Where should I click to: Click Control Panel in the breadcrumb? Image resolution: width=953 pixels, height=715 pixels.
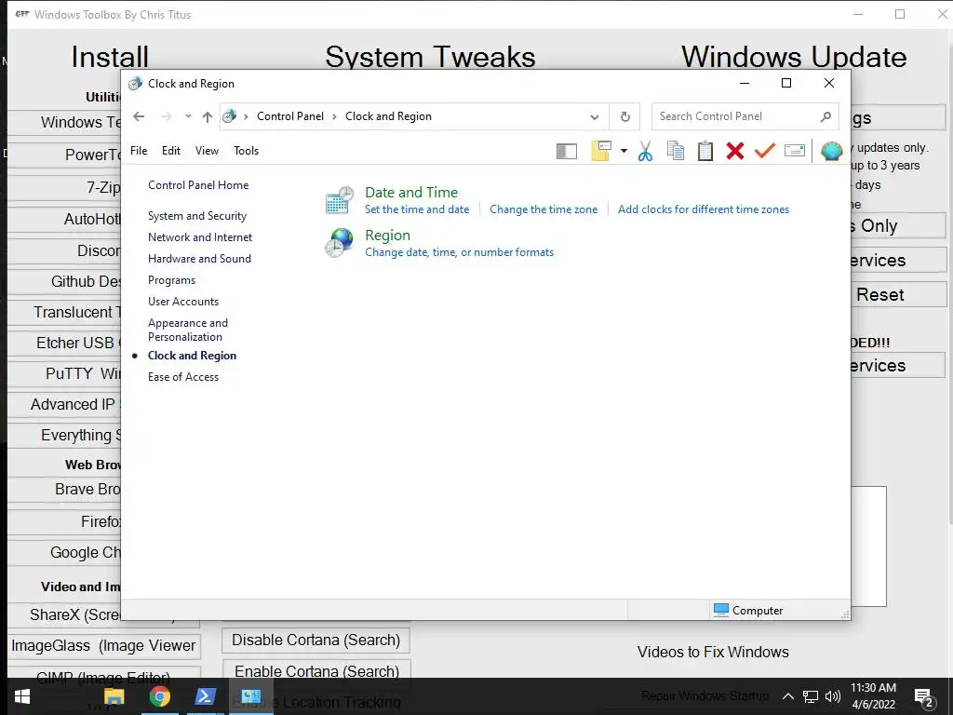290,116
